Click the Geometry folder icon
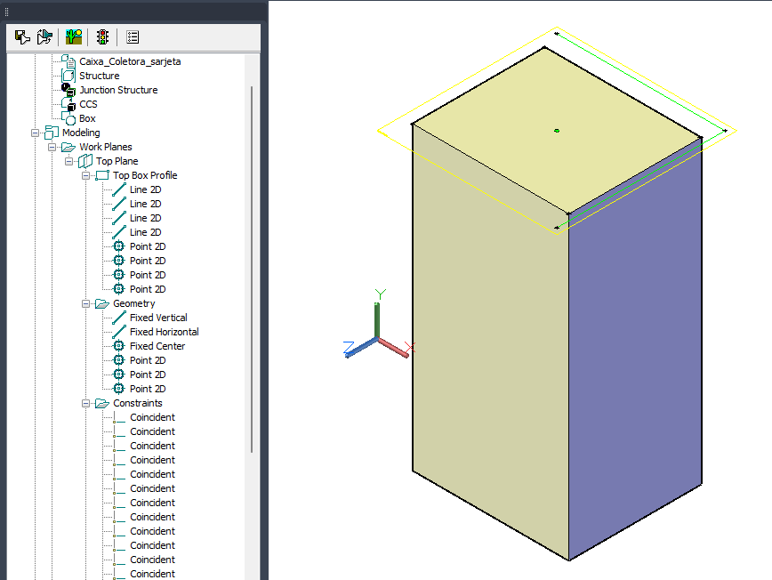This screenshot has height=580, width=772. point(102,303)
